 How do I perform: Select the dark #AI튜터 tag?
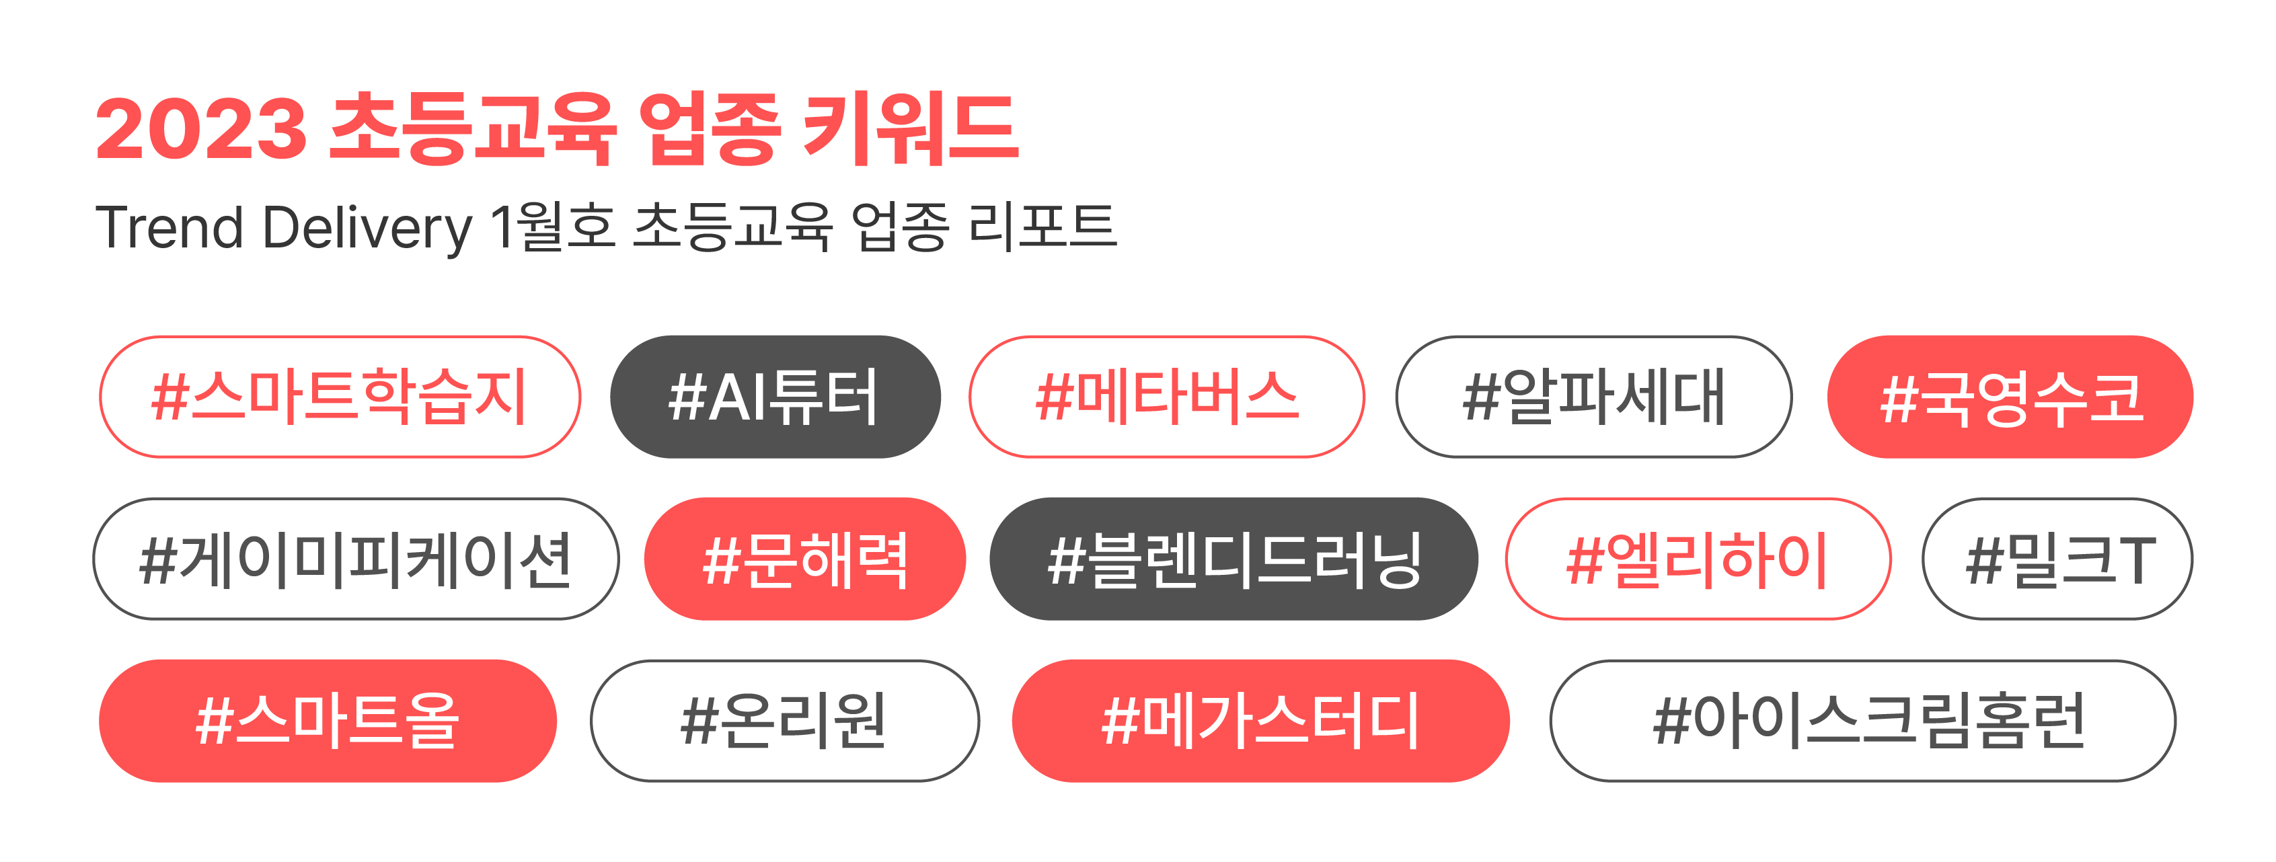(775, 397)
